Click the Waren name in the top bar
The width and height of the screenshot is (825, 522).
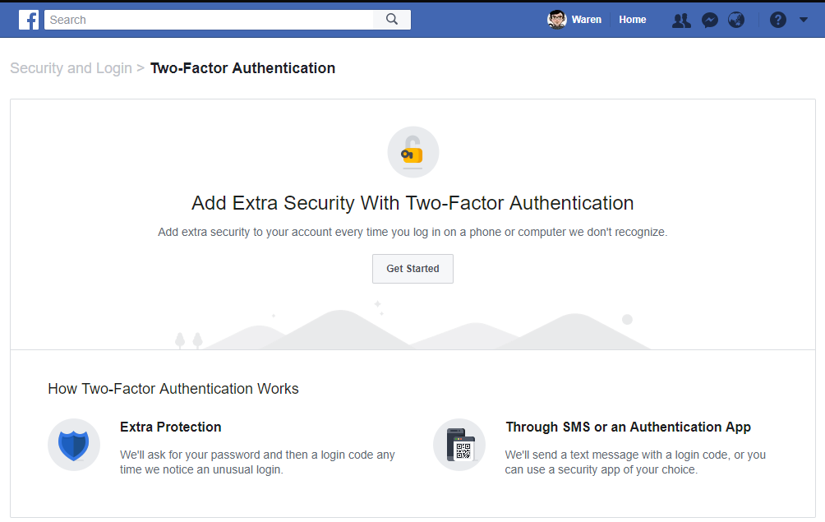(585, 19)
